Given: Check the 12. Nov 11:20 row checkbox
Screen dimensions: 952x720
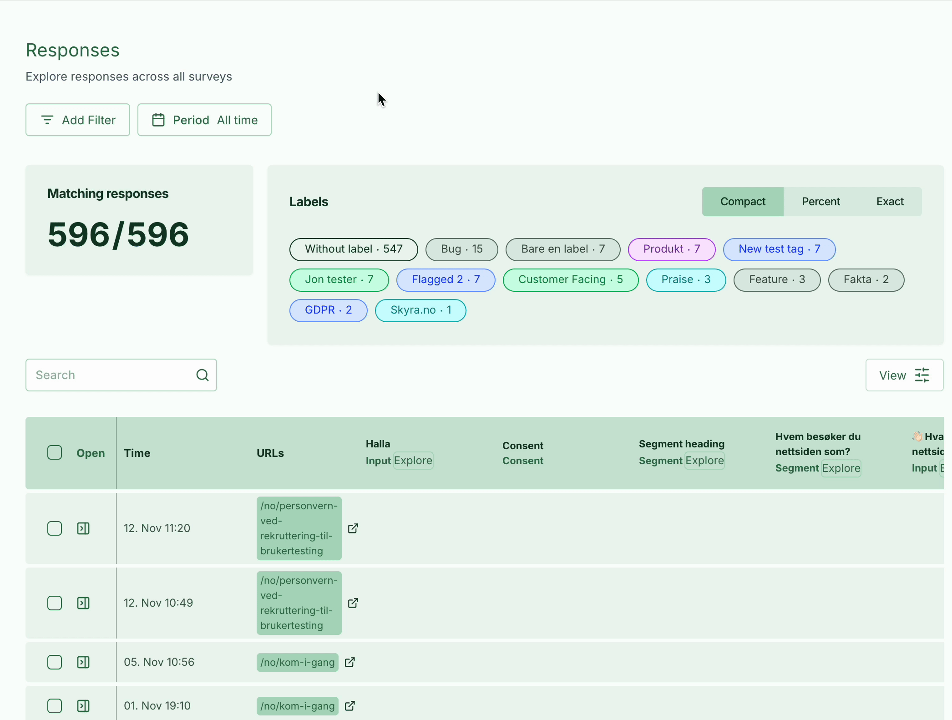Looking at the screenshot, I should click(x=55, y=528).
